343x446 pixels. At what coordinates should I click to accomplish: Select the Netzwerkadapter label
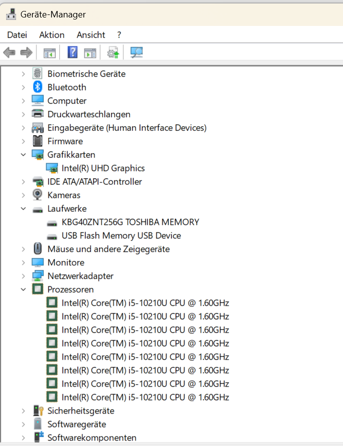[80, 276]
